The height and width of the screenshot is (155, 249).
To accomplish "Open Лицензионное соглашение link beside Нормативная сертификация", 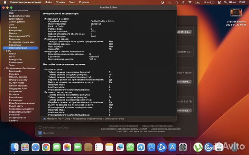I will (123, 126).
